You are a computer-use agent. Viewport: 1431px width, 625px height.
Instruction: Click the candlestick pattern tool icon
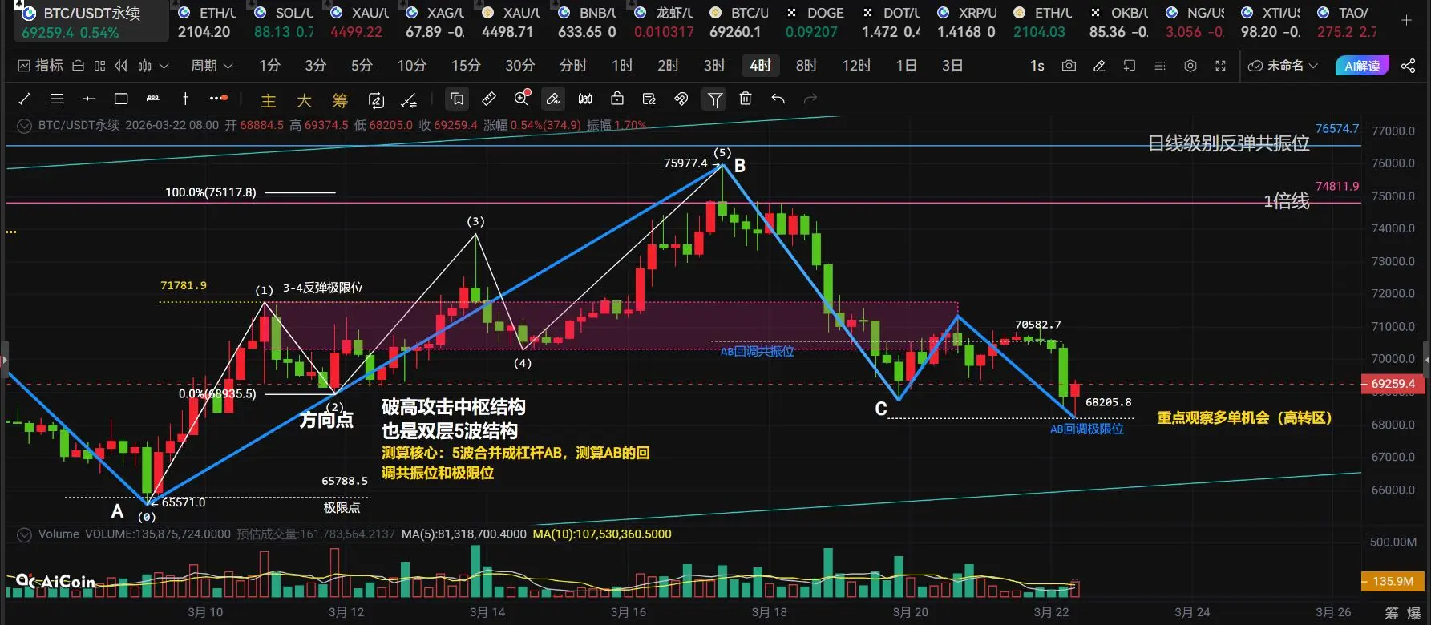(x=585, y=99)
